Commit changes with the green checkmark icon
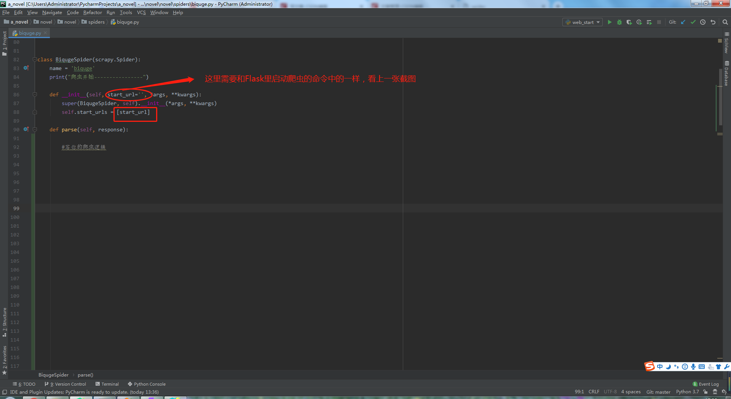 693,22
